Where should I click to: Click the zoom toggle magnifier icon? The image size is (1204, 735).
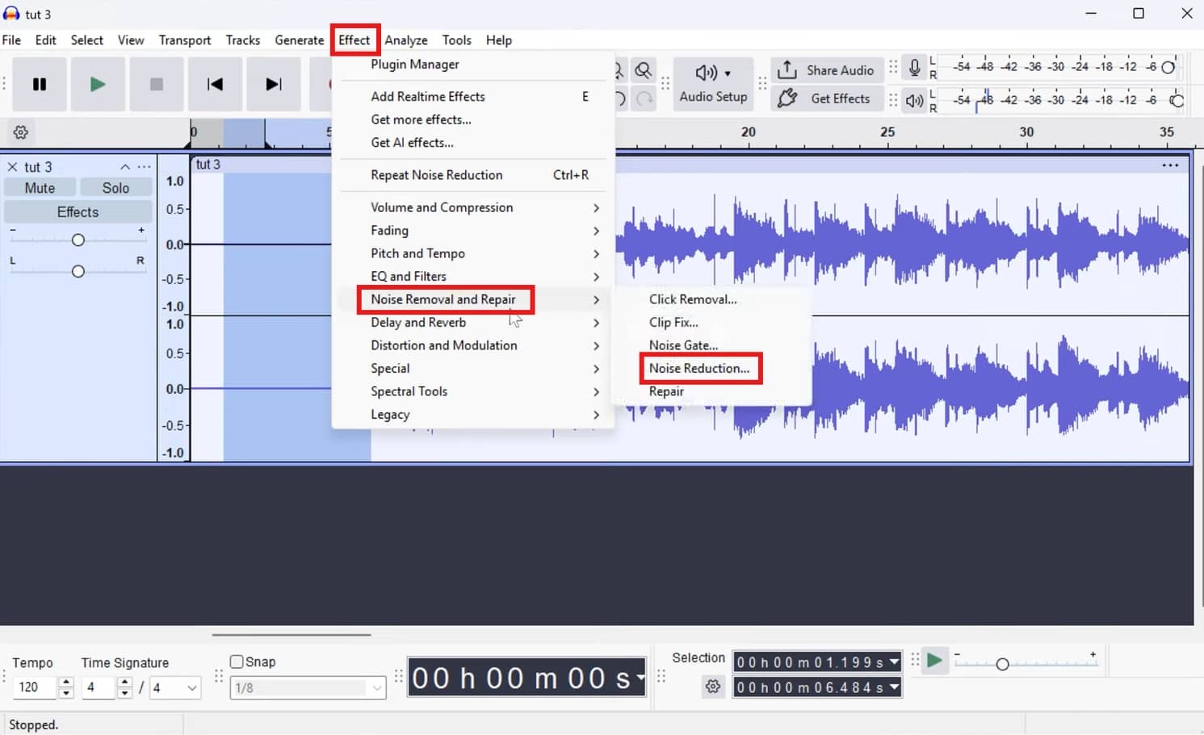pyautogui.click(x=643, y=71)
